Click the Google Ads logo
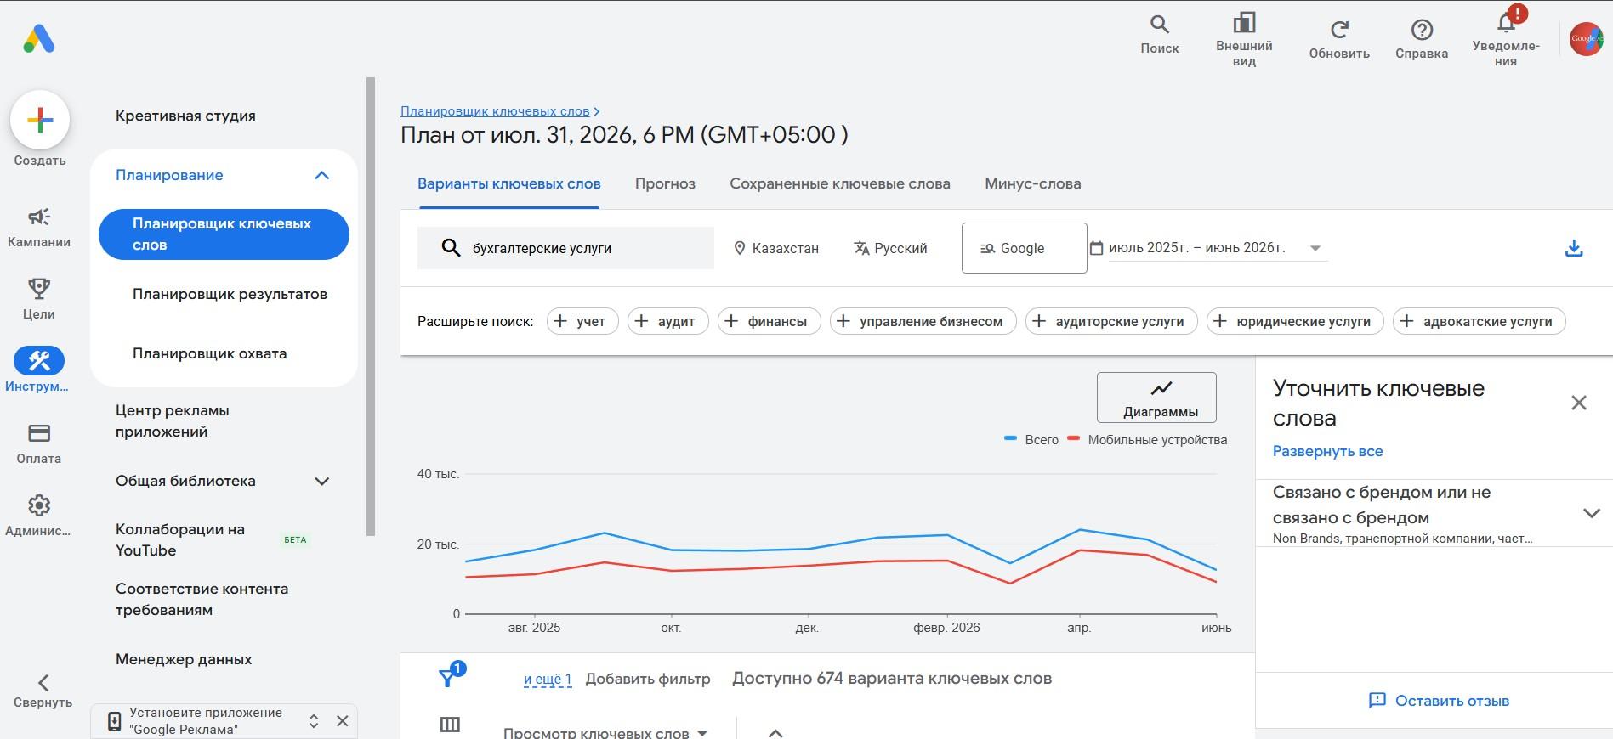Image resolution: width=1613 pixels, height=739 pixels. click(39, 39)
